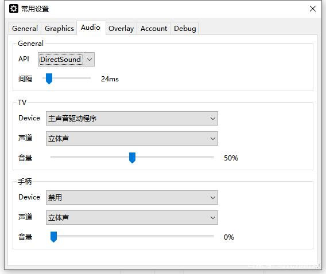Close the 常用设置 settings window
The height and width of the screenshot is (274, 326).
(x=312, y=9)
